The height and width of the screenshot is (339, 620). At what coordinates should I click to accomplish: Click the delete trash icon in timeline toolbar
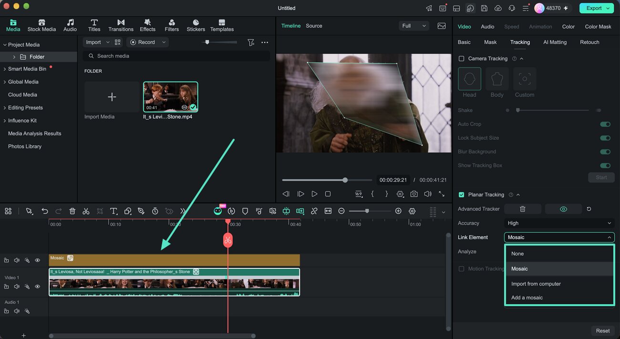[72, 211]
